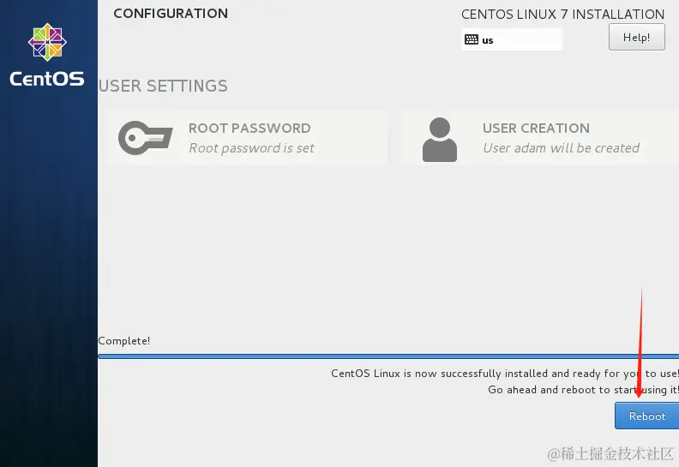Click the "Complete!" status label
This screenshot has height=467, width=679.
(x=124, y=341)
